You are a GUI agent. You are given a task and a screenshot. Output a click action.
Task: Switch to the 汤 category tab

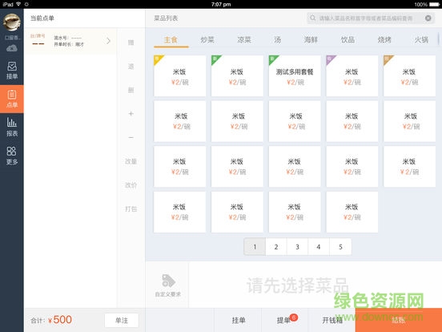[x=278, y=40]
